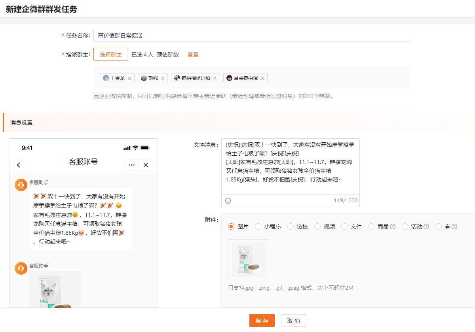Choose 视频 as the attachment type
This screenshot has width=475, height=332.
[x=317, y=226]
